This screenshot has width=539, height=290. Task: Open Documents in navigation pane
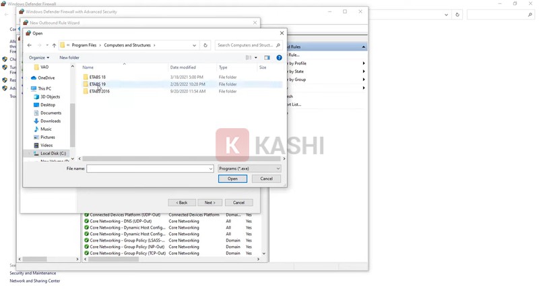[51, 113]
